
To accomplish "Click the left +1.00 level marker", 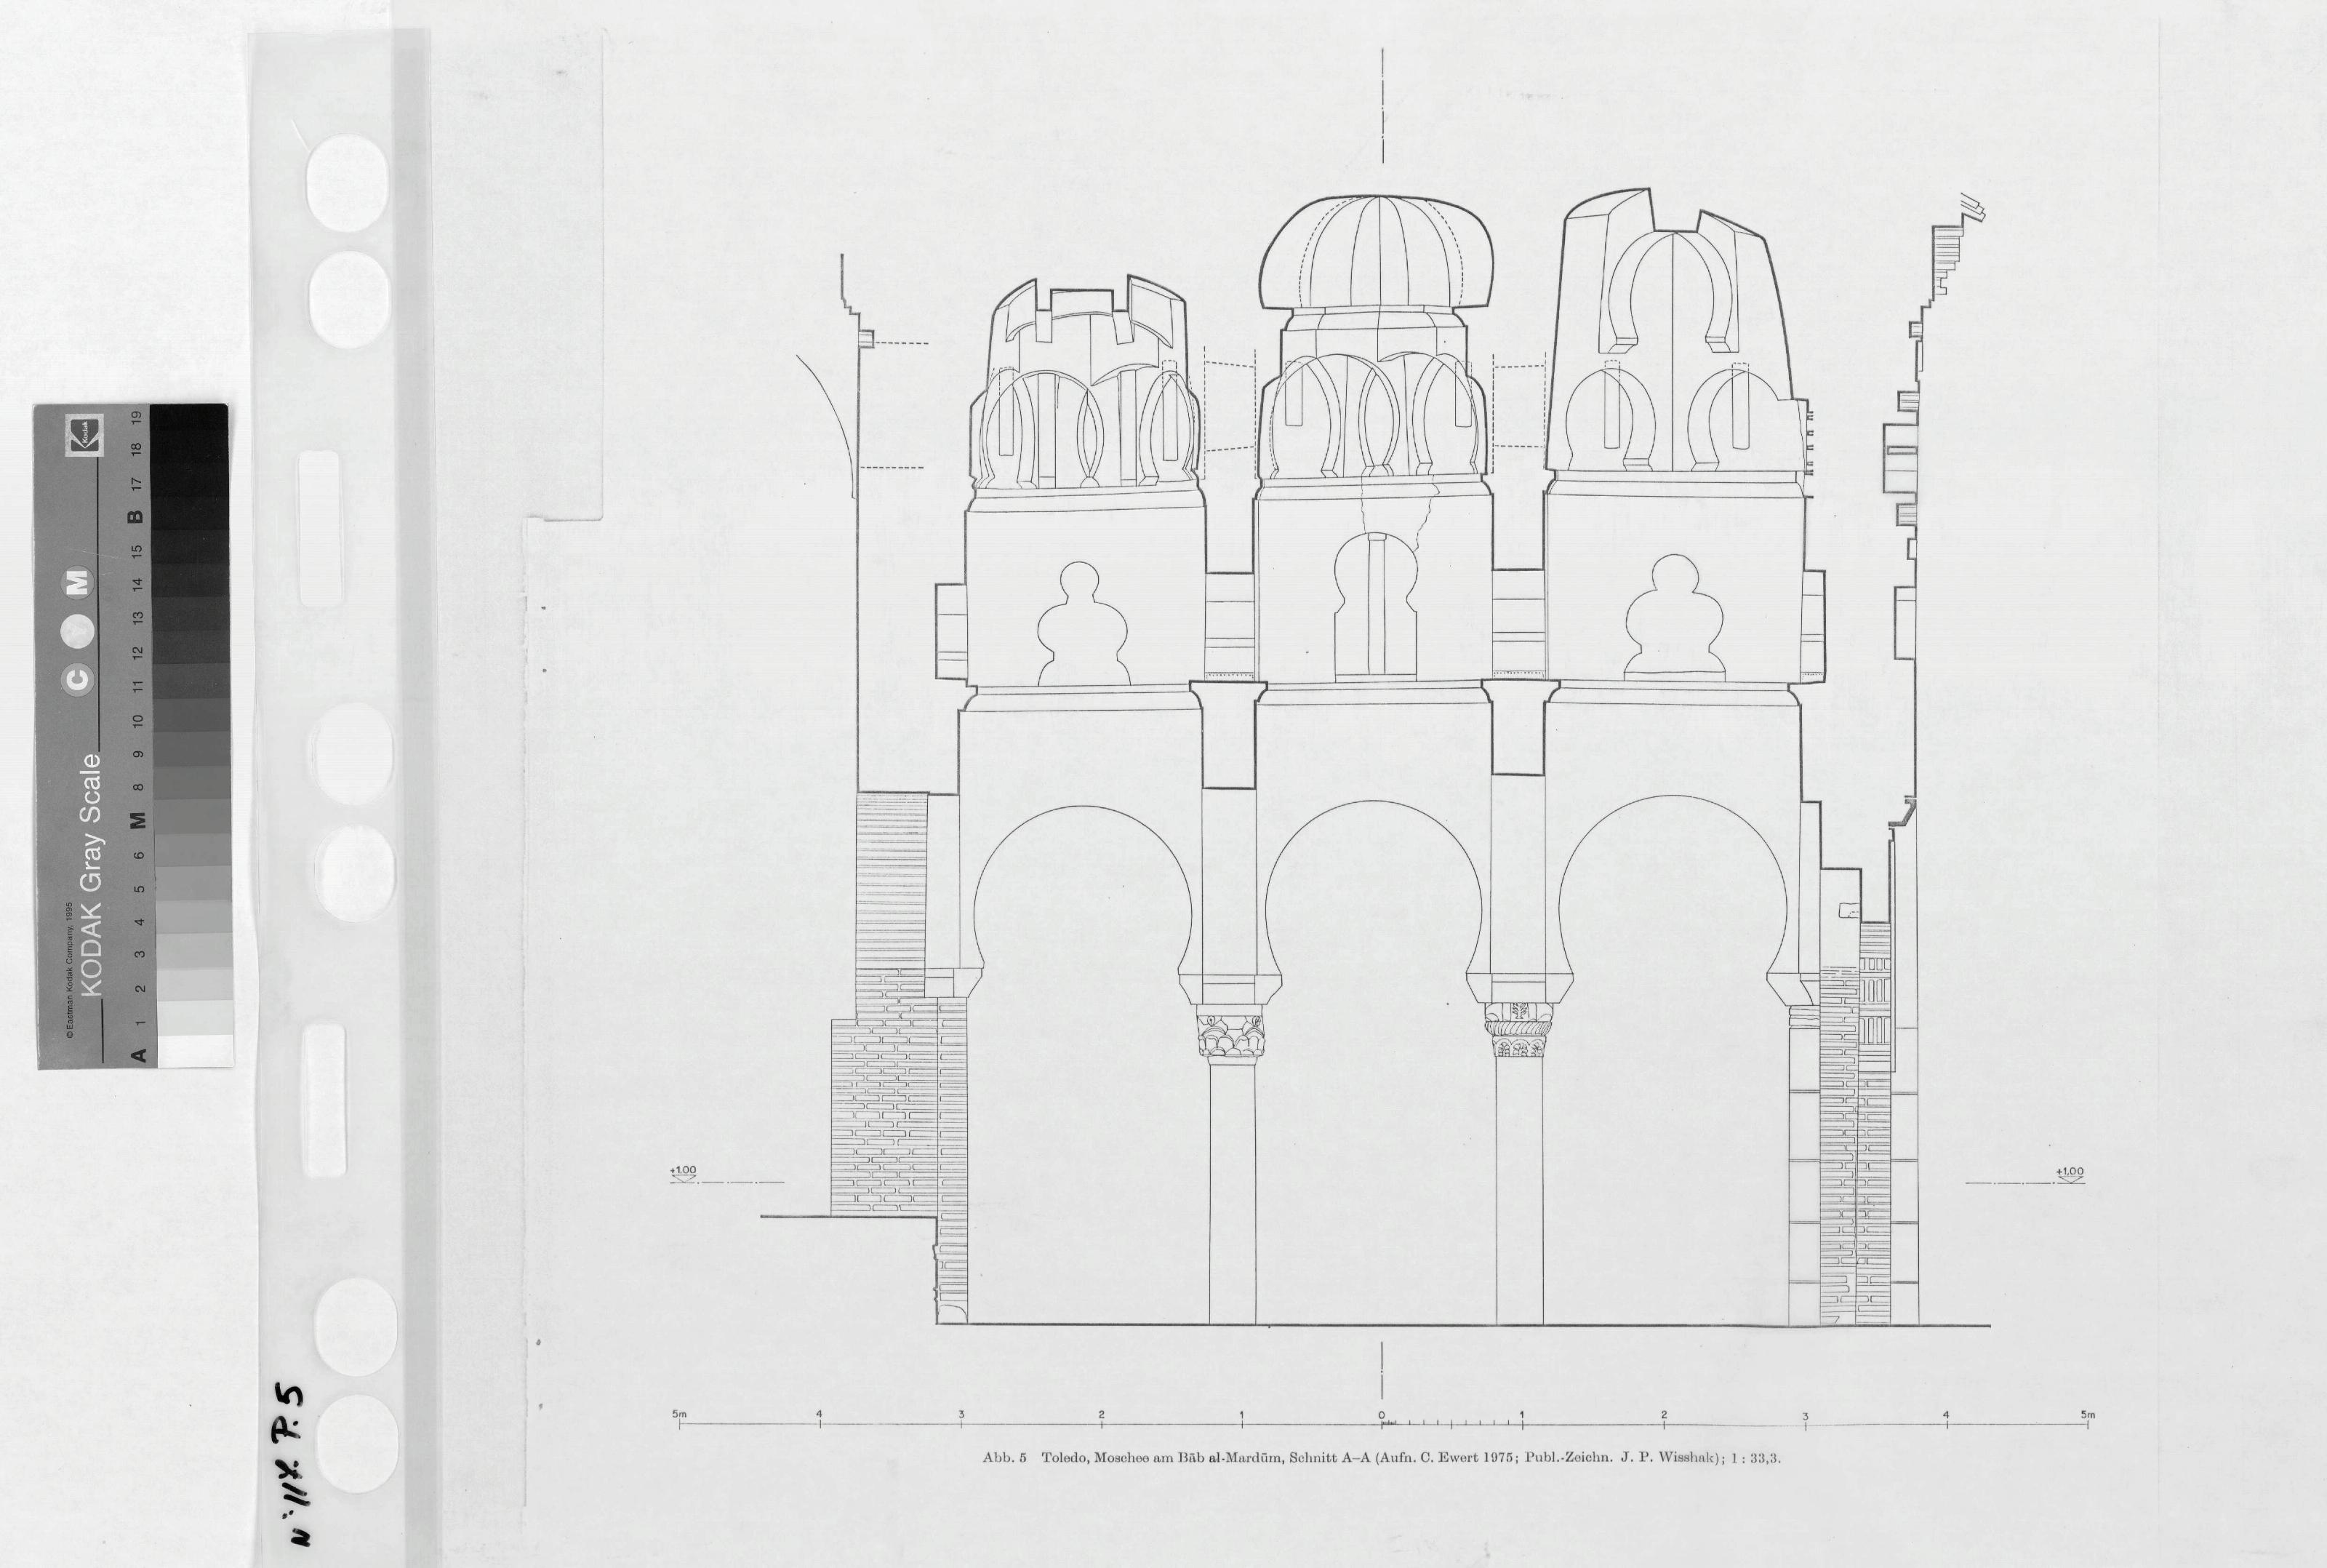I will (x=684, y=1173).
